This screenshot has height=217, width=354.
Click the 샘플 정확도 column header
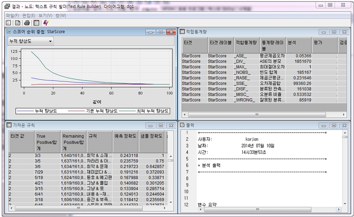(x=152, y=142)
